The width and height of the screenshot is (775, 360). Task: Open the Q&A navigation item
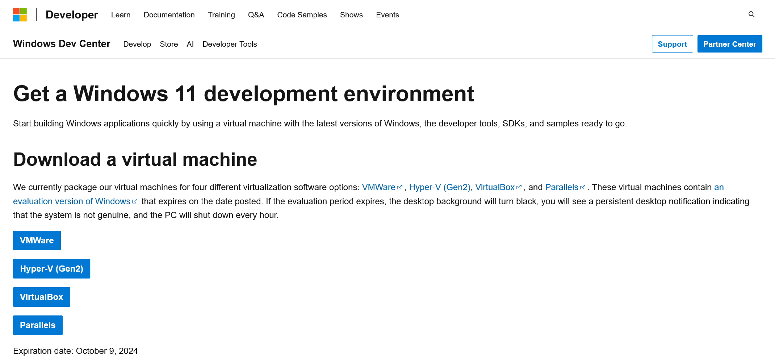click(x=256, y=15)
